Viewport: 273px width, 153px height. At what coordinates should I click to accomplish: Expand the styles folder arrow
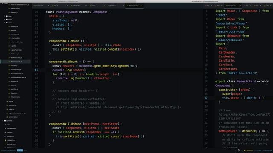pyautogui.click(x=5, y=20)
